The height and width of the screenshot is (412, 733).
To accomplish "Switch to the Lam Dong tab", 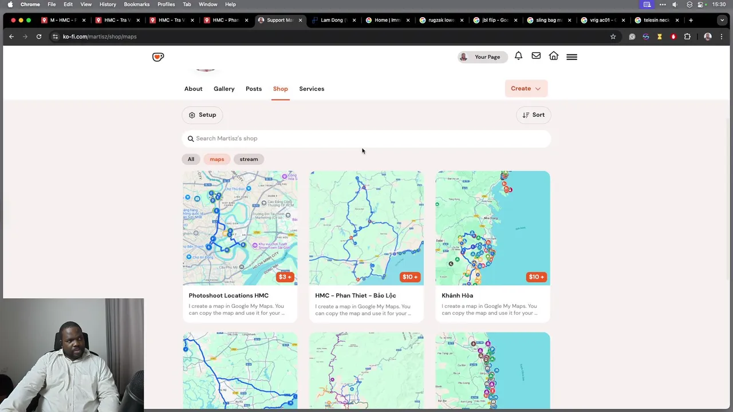I will pos(334,20).
